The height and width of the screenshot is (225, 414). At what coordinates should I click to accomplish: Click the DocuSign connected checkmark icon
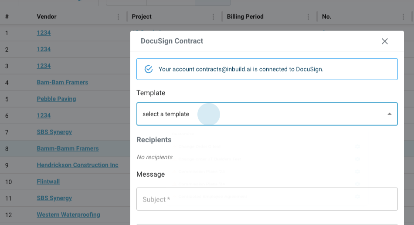click(x=149, y=69)
